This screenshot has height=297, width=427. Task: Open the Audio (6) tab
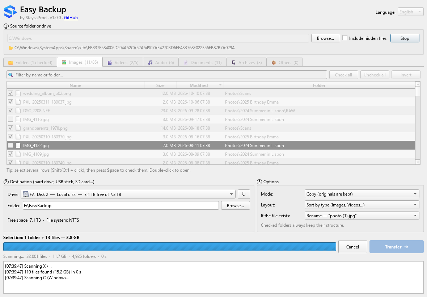[x=161, y=62]
